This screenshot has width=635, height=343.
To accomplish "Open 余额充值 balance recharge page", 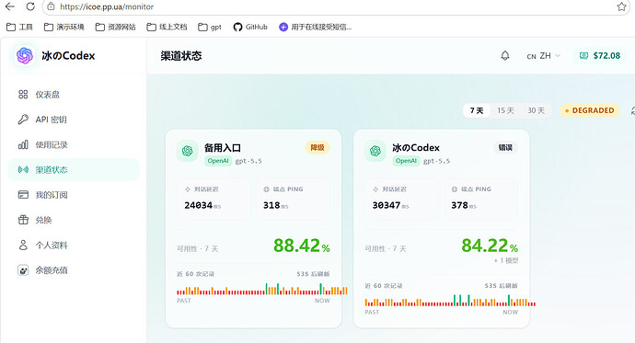I will tap(74, 270).
